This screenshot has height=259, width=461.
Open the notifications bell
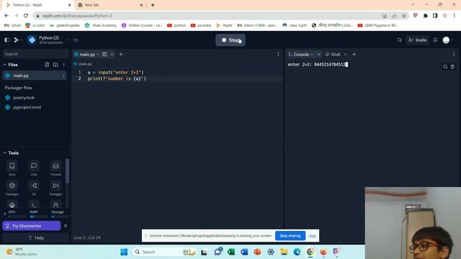pyautogui.click(x=435, y=40)
